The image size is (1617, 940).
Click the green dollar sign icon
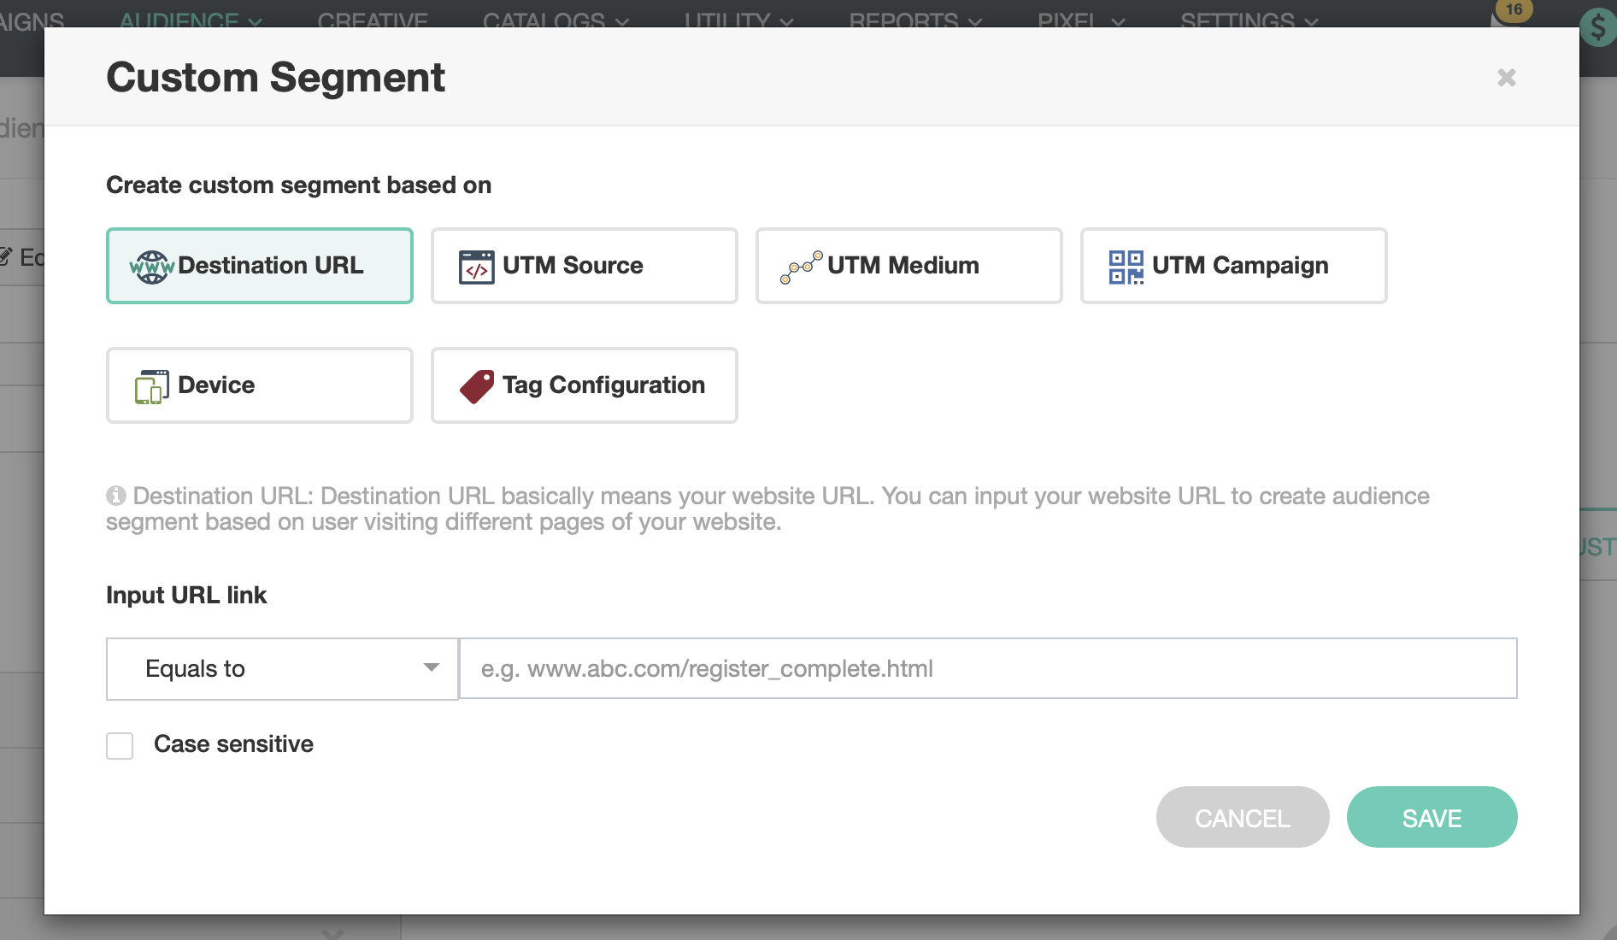click(x=1597, y=27)
